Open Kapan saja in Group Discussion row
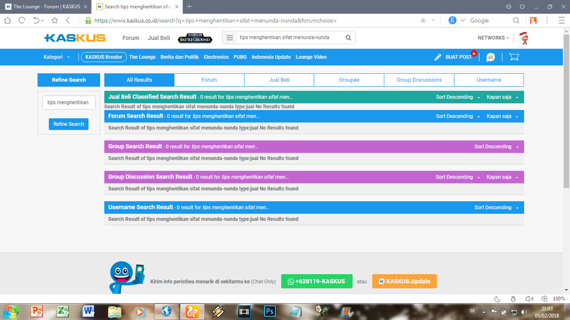Screen dimensions: 570x320 pos(503,177)
